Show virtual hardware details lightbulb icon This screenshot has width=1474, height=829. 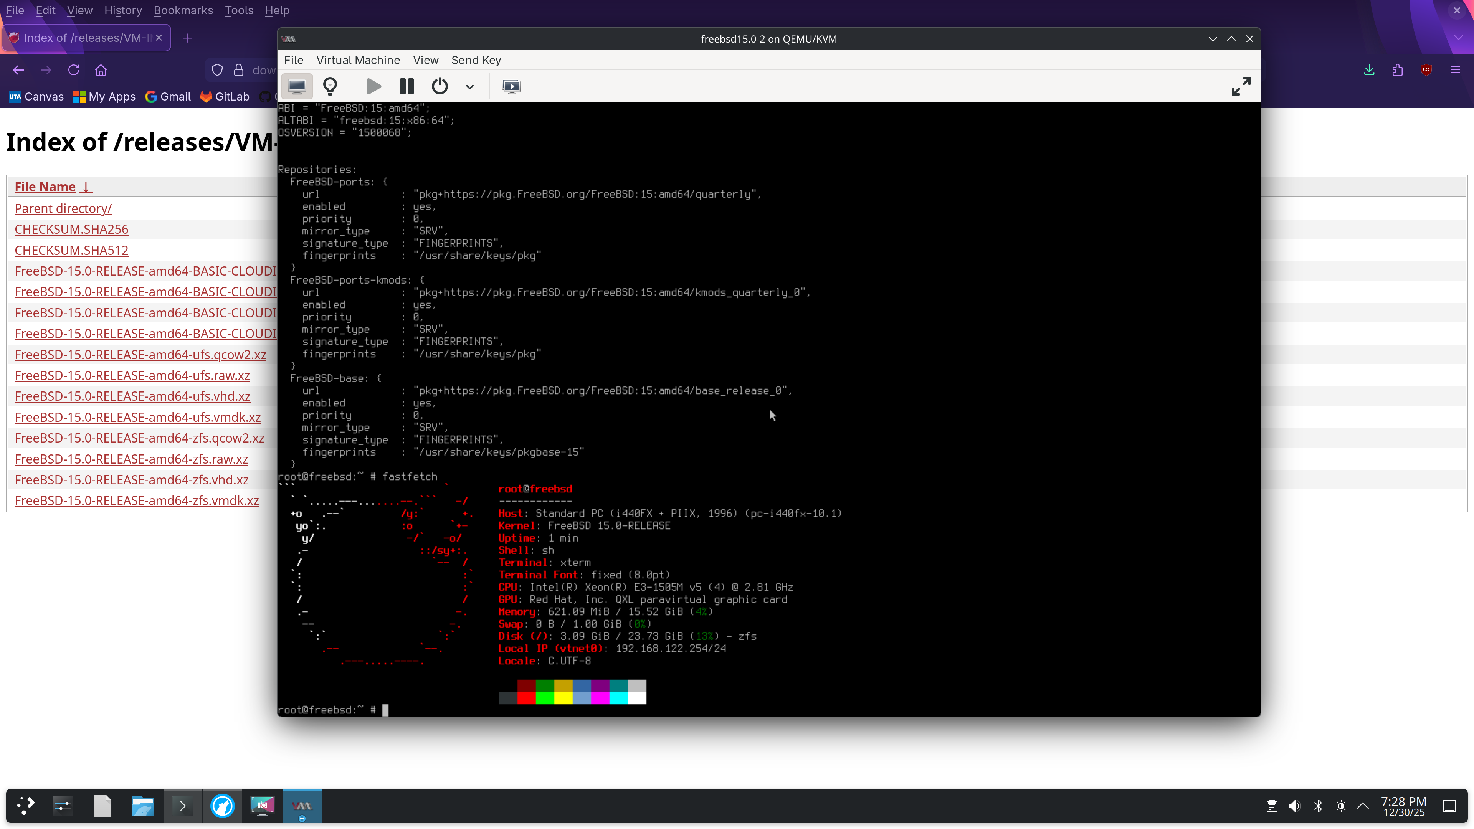pos(330,86)
